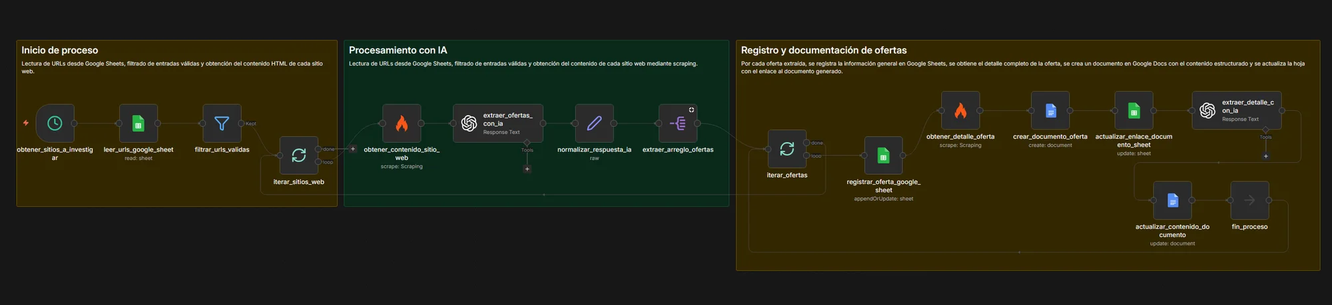Select the normalizar_respuesta_ia pencil node
Viewport: 1332px width, 305px height.
[x=594, y=123]
